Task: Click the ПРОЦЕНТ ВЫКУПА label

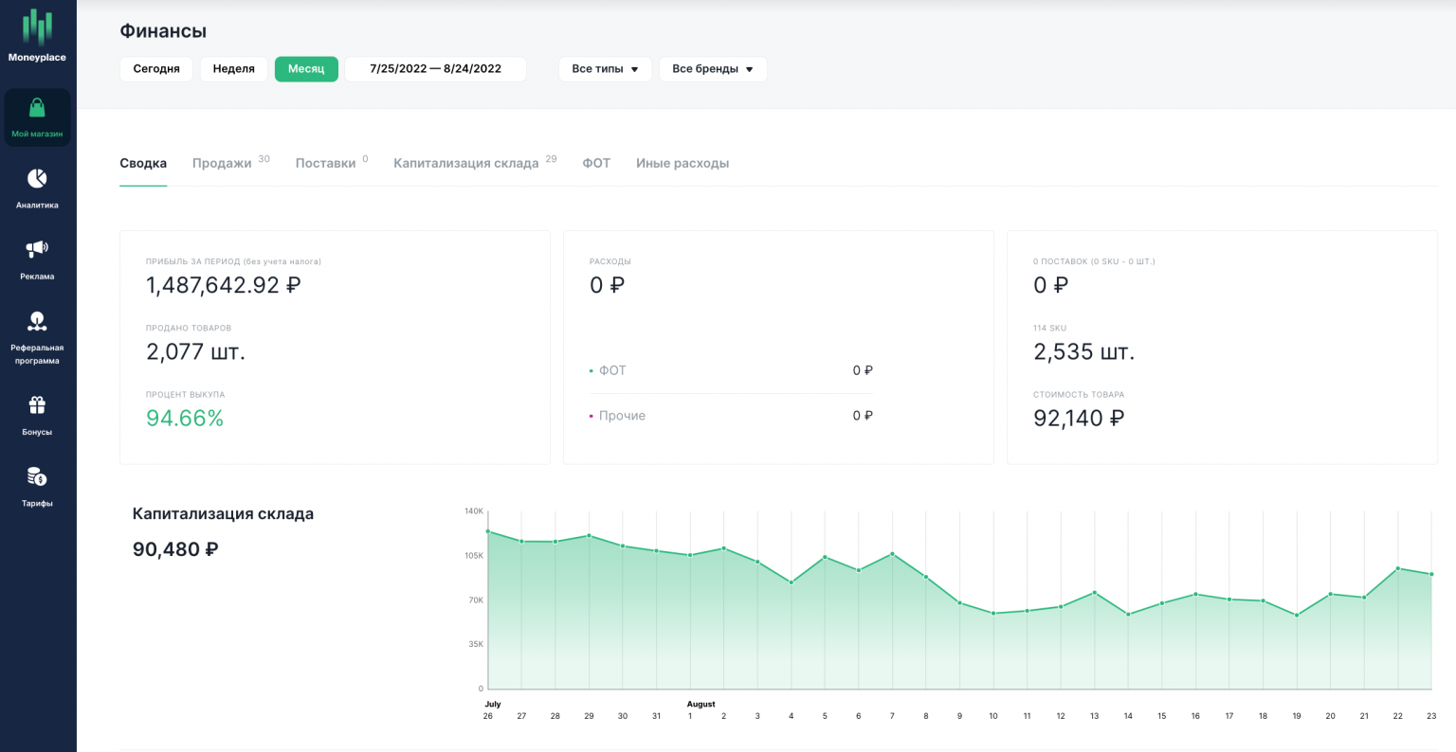Action: [186, 394]
